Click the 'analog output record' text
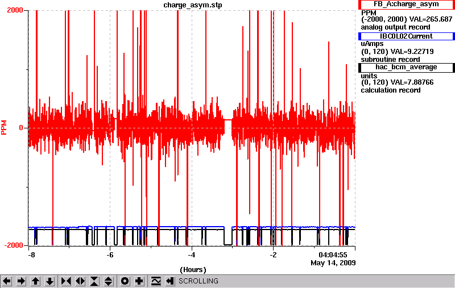 (x=395, y=27)
